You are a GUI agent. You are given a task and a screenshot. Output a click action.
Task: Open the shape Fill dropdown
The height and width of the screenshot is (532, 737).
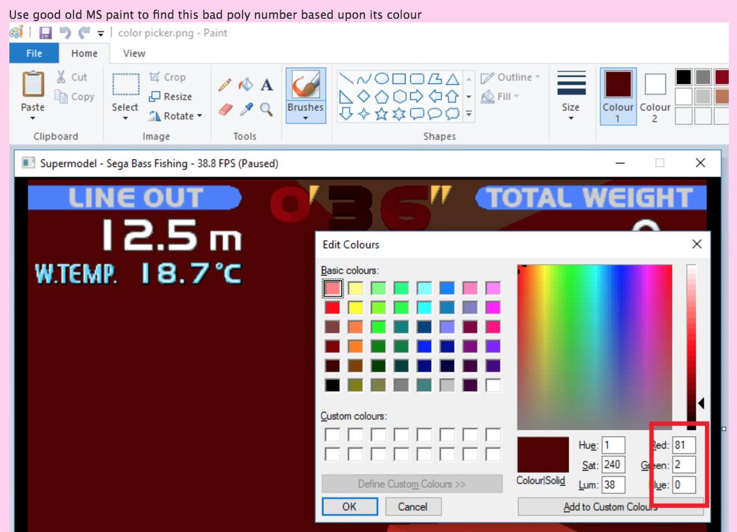point(500,96)
